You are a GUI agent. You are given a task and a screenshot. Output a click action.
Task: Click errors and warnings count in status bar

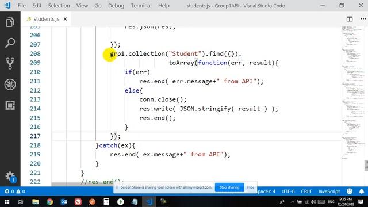15,191
